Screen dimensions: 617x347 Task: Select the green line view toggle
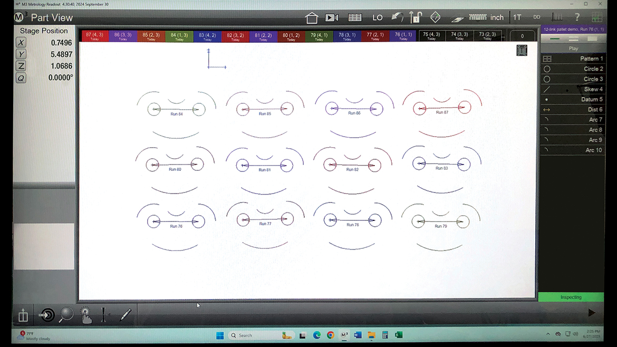(x=554, y=39)
